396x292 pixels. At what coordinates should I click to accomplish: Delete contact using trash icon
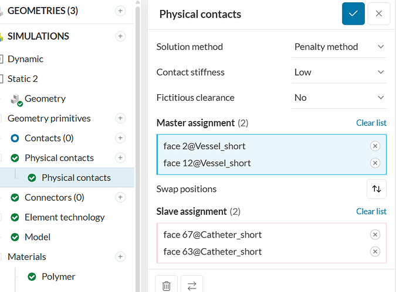166,286
